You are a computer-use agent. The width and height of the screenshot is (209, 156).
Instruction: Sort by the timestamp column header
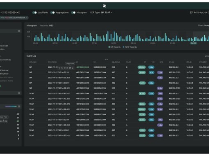pyautogui.click(x=52, y=62)
